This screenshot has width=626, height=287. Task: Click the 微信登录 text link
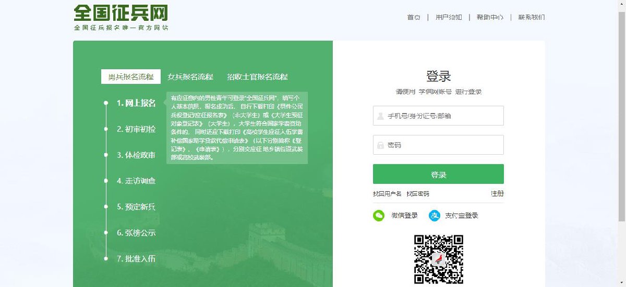pyautogui.click(x=405, y=216)
